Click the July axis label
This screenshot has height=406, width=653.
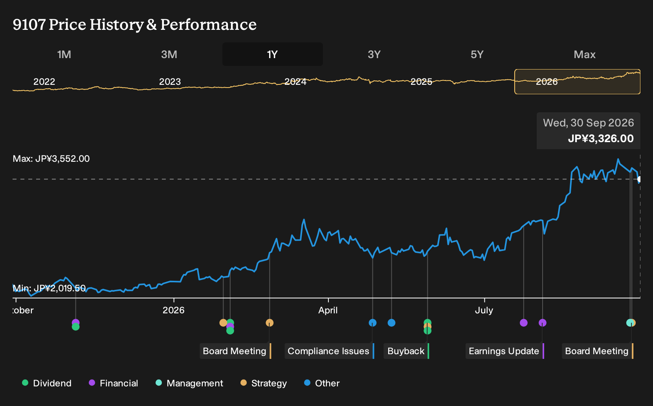(484, 310)
